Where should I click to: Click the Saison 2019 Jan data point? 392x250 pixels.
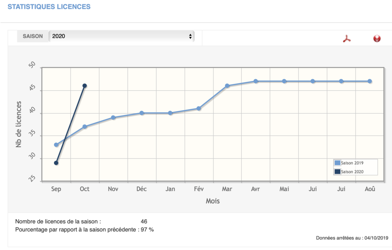pos(170,113)
